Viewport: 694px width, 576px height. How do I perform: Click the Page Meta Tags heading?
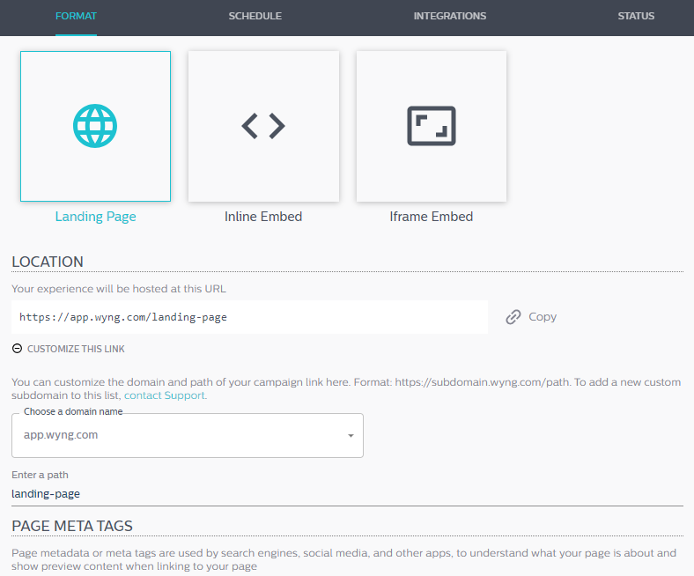tap(72, 526)
